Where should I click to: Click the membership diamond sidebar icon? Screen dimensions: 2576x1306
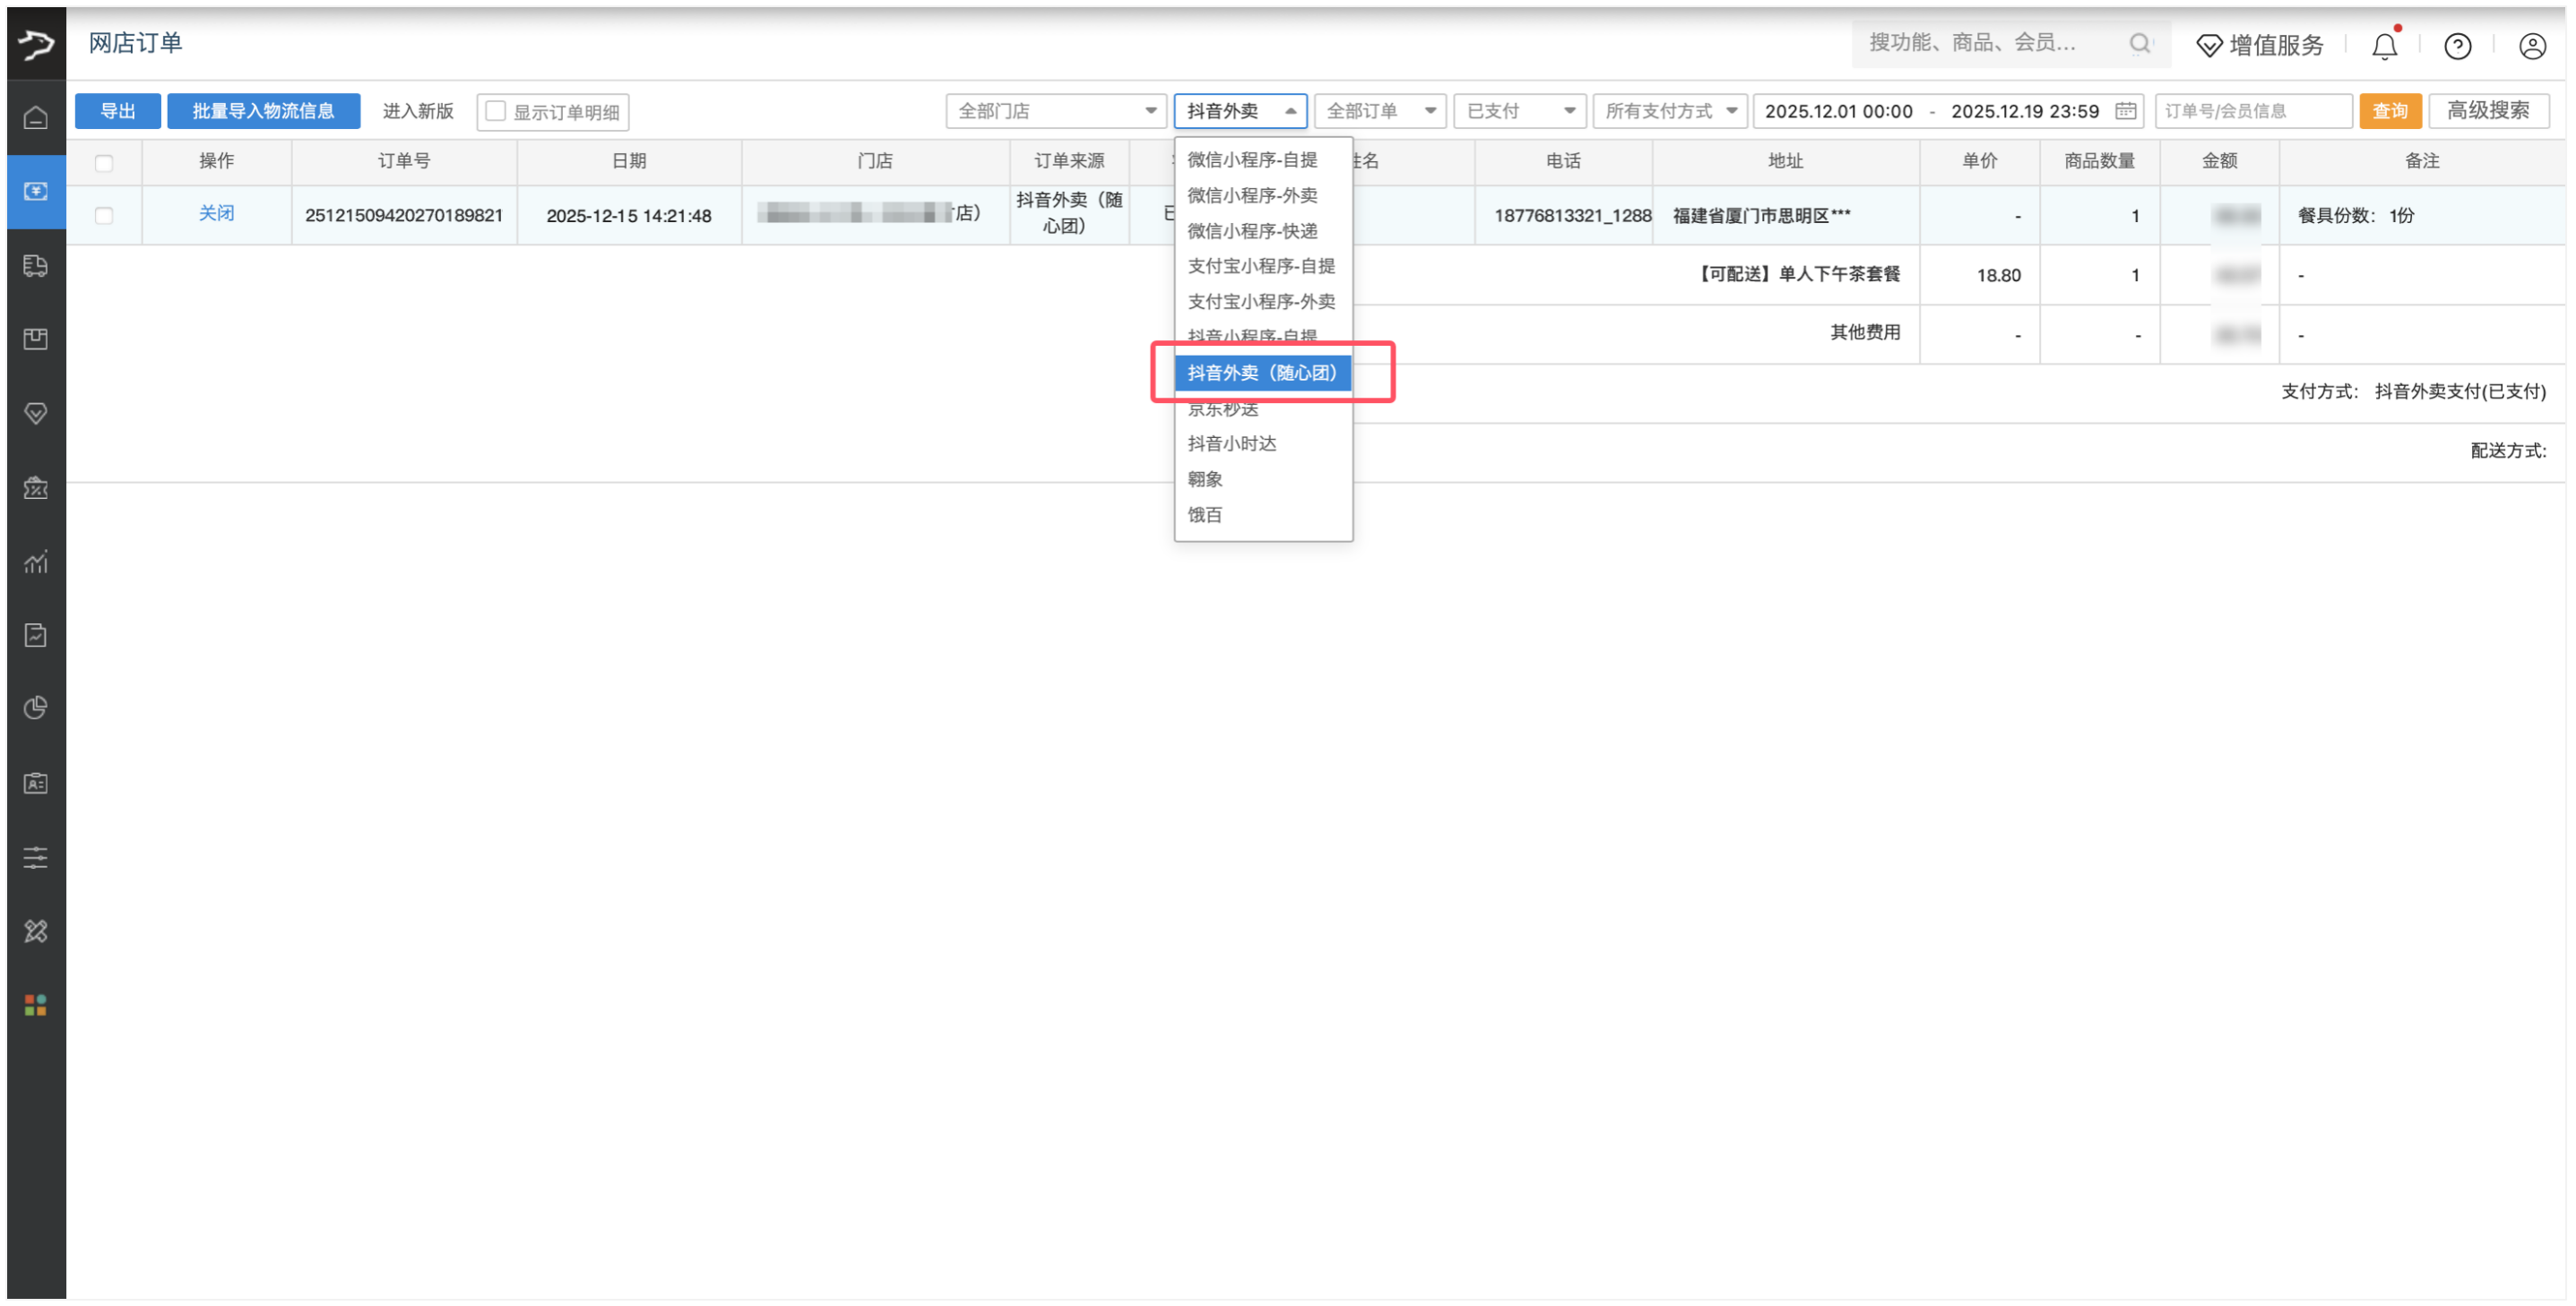(x=36, y=413)
